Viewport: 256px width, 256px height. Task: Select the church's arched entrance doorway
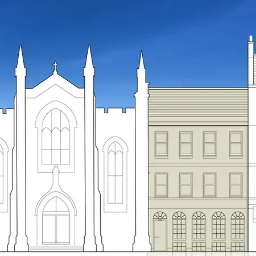click(x=56, y=220)
